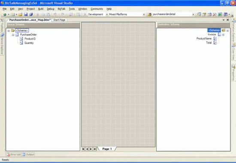Close the map document tab

click(228, 20)
